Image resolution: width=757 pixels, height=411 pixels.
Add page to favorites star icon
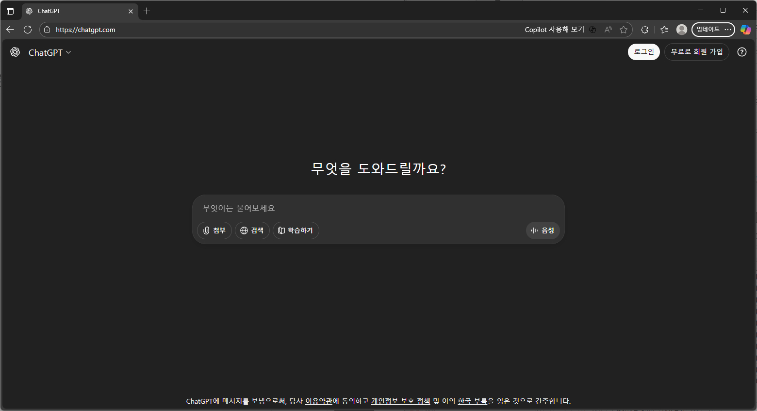[x=624, y=30]
